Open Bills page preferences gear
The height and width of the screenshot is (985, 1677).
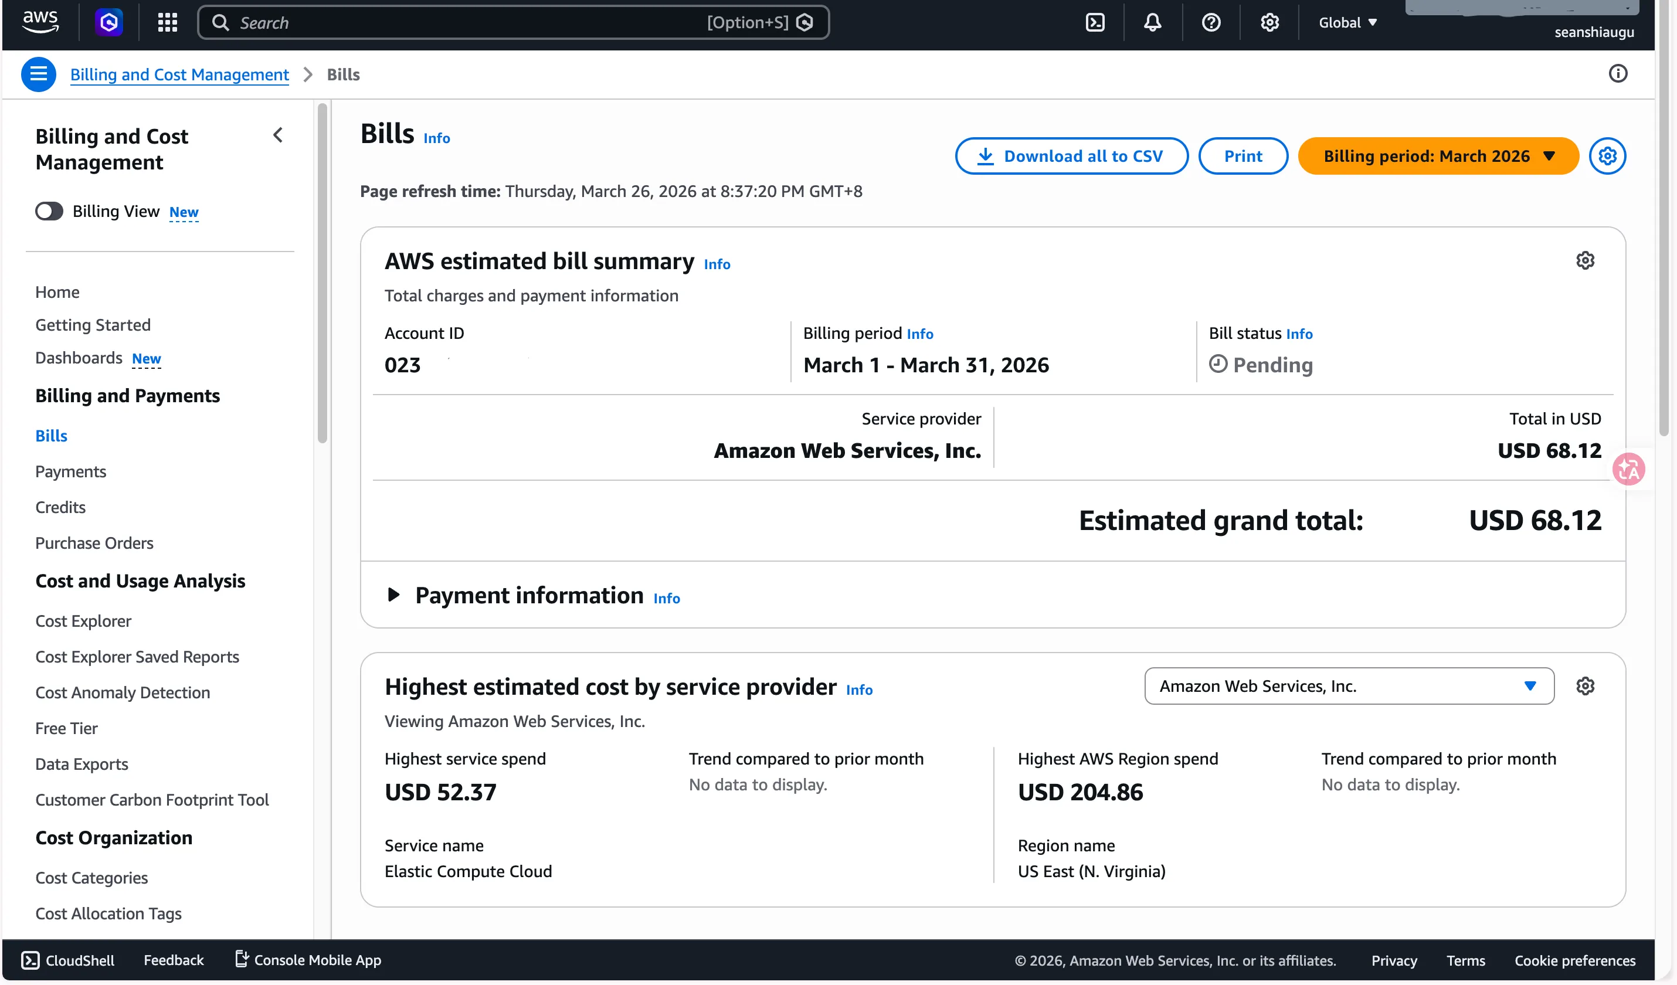click(1608, 156)
